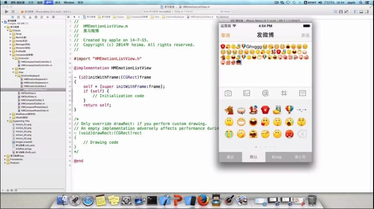Open the related items menu in jump bar

point(69,17)
